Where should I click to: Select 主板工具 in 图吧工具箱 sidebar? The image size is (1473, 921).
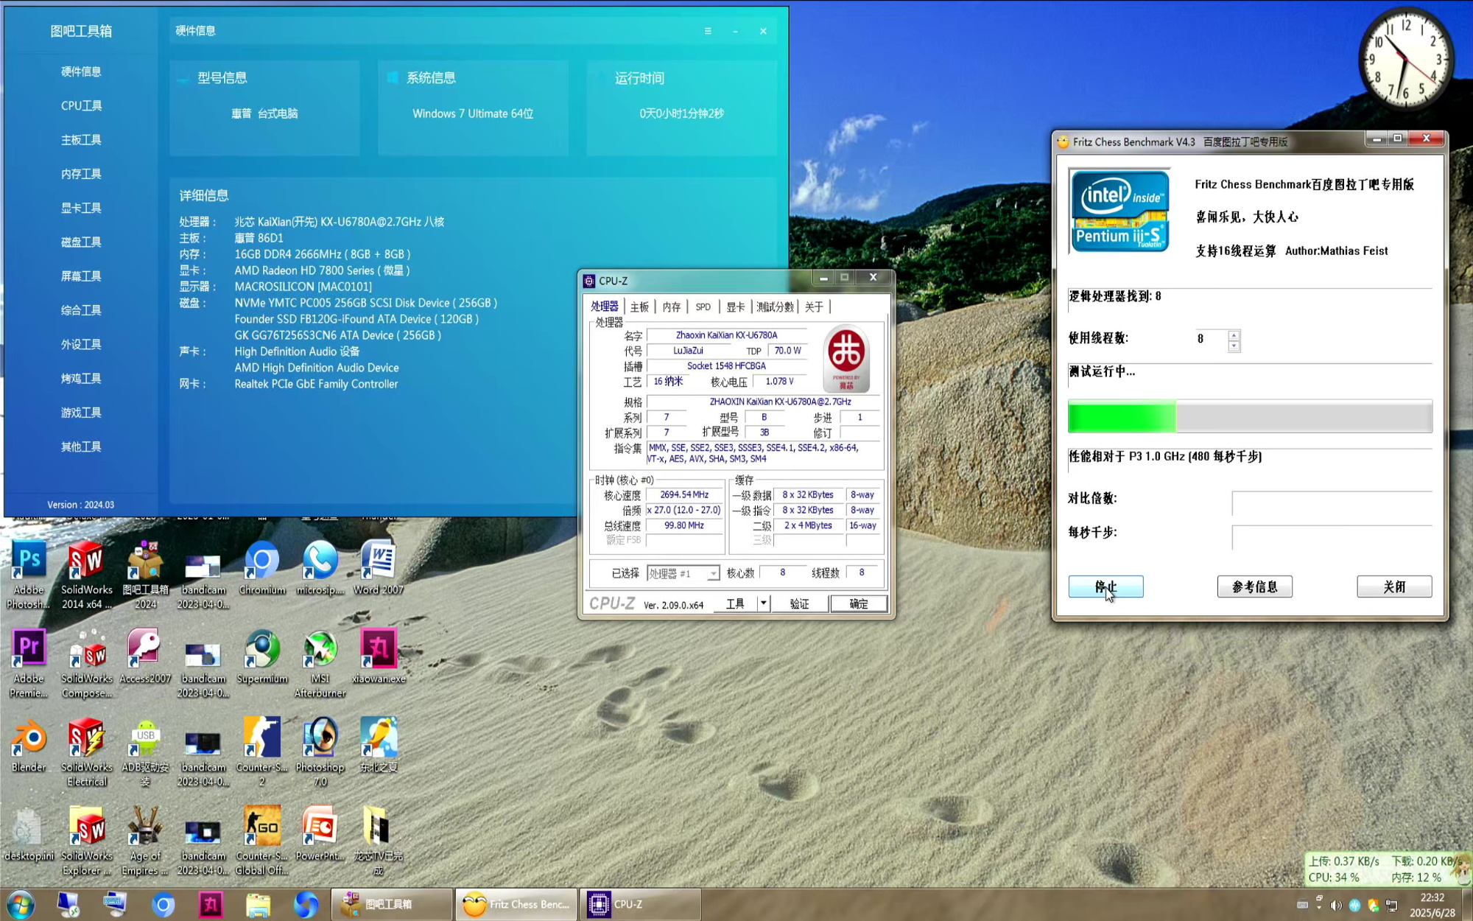click(x=81, y=139)
